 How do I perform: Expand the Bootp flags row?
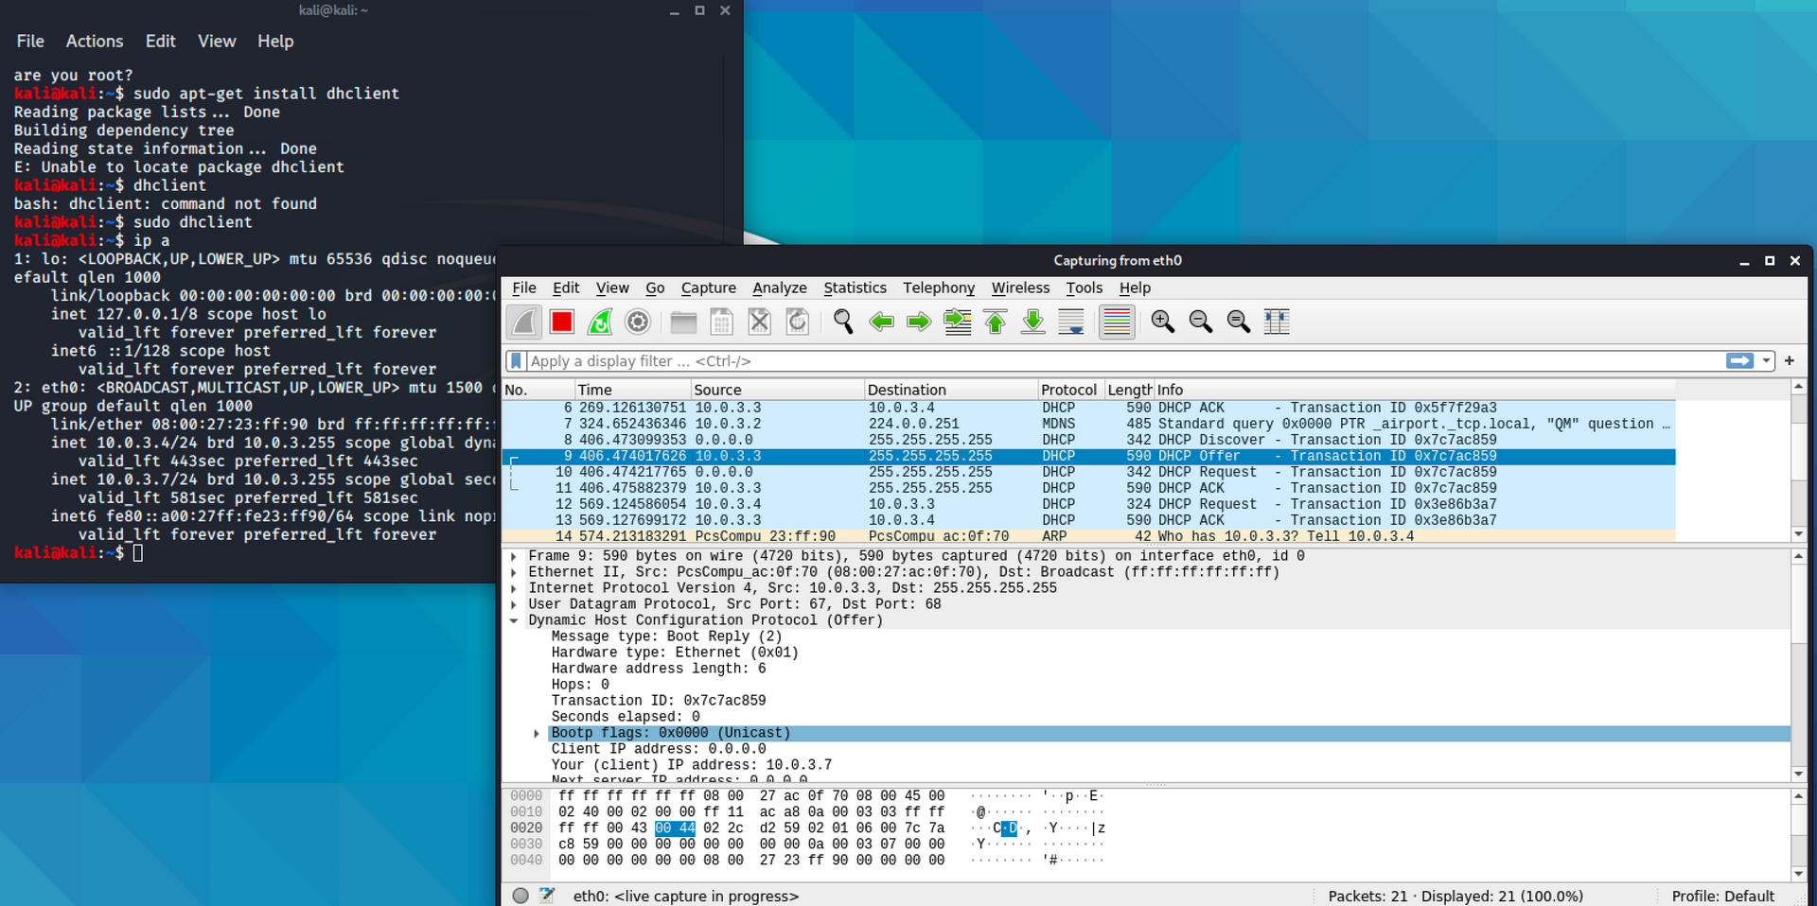[x=537, y=733]
